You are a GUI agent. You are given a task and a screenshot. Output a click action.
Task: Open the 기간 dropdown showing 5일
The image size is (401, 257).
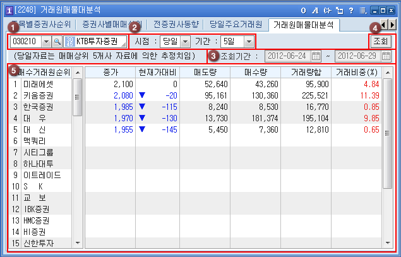(248, 41)
